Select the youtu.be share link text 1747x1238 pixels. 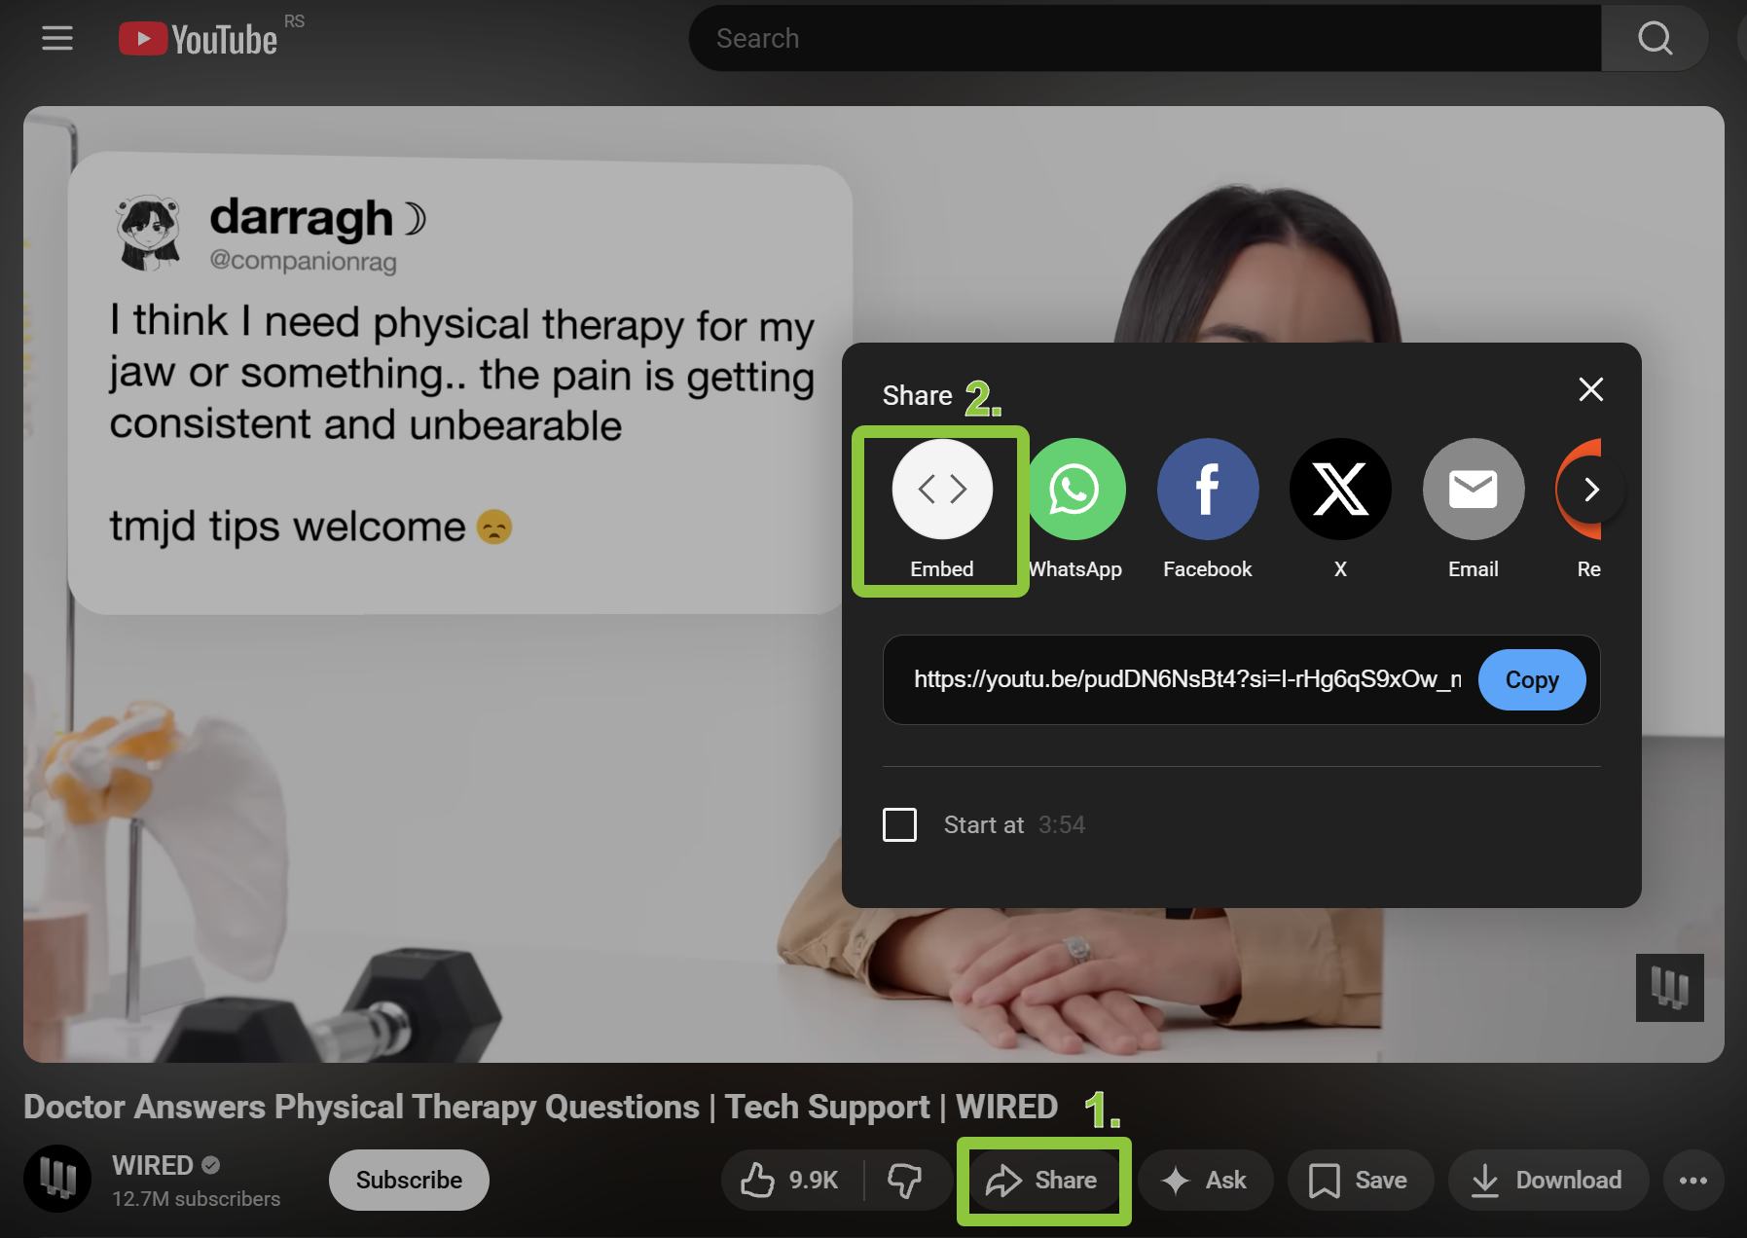point(1186,679)
